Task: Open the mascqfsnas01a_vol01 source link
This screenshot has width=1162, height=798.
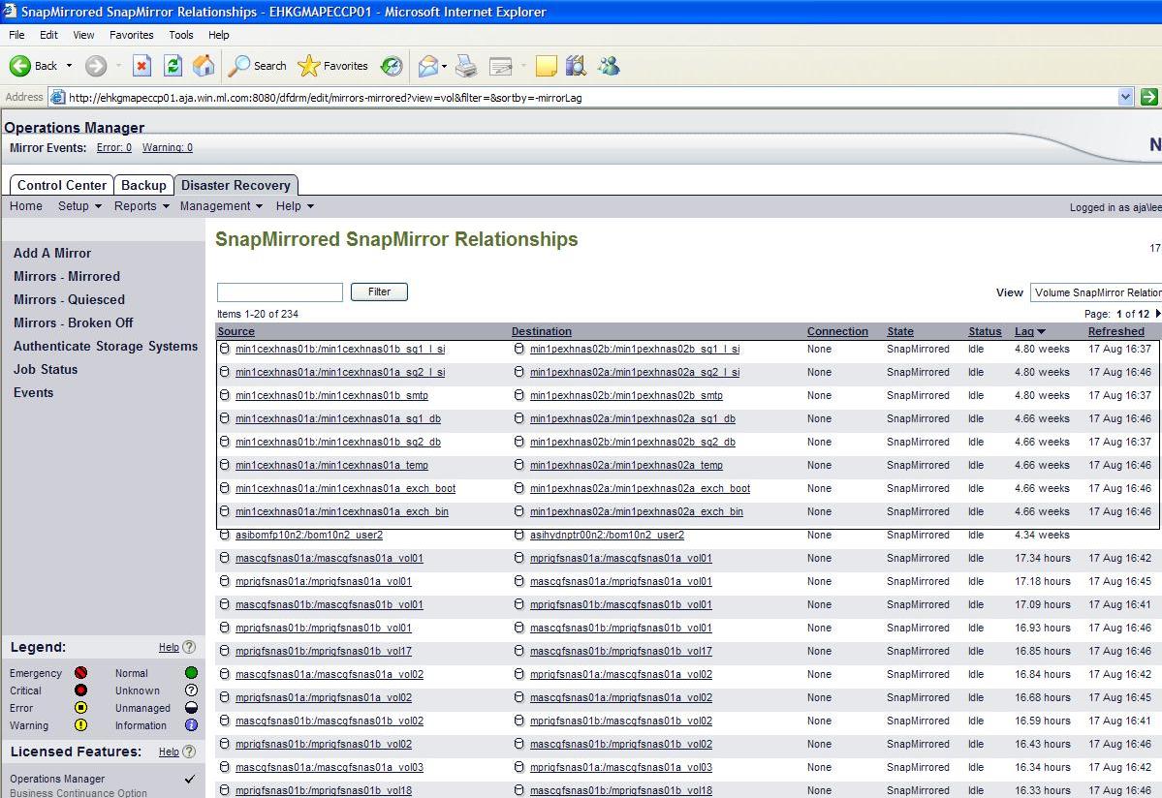Action: tap(329, 558)
